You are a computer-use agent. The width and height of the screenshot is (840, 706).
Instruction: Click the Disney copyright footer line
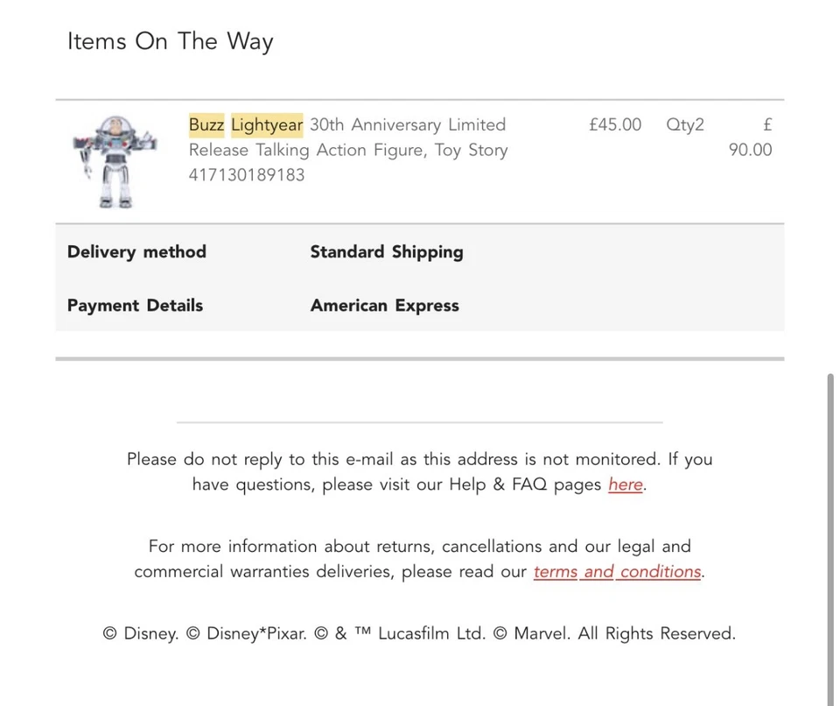[419, 633]
